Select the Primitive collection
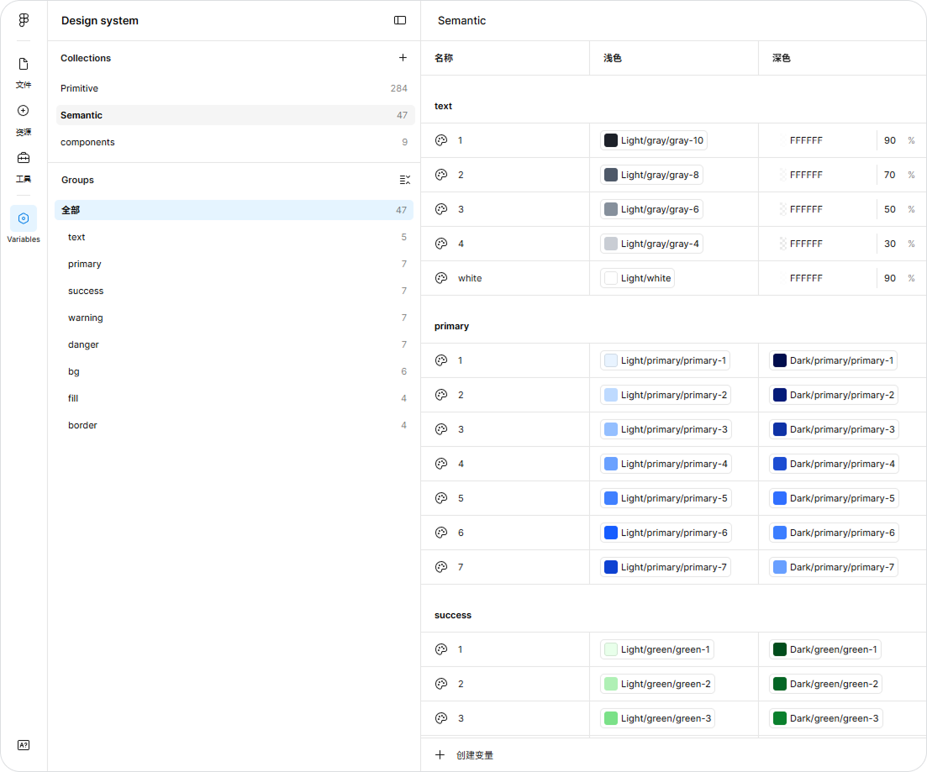Image resolution: width=927 pixels, height=772 pixels. (x=235, y=88)
